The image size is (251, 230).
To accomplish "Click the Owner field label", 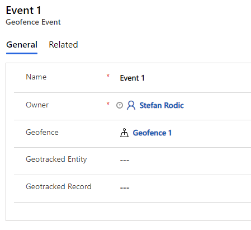I will click(x=37, y=105).
